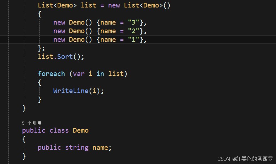Click the string literal "3"
The image size is (276, 164).
133,22
